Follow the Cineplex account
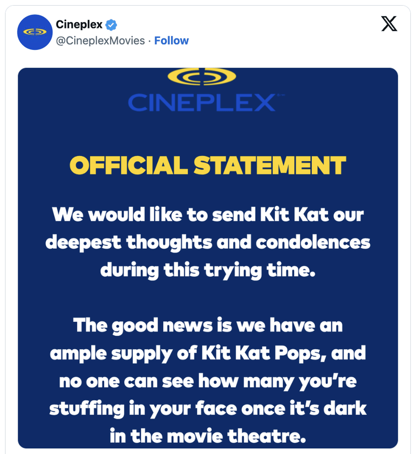The image size is (415, 454). click(172, 40)
